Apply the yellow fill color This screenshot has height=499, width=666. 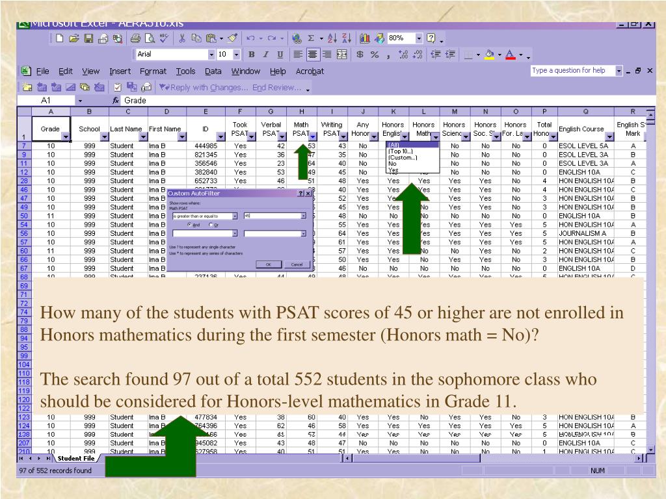[x=489, y=55]
